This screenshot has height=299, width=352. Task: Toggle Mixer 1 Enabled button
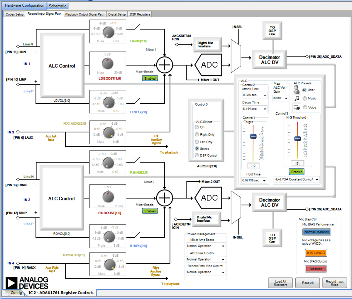(150, 78)
